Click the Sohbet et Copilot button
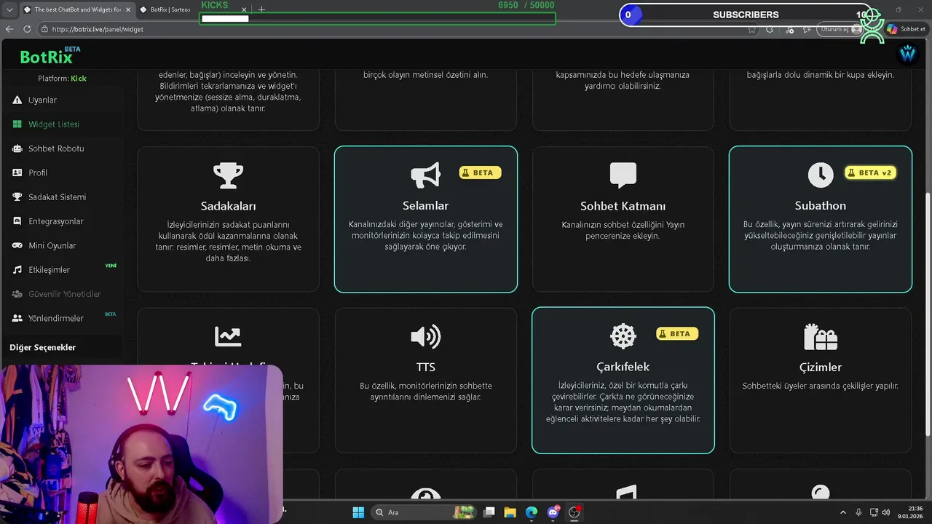 (x=906, y=29)
